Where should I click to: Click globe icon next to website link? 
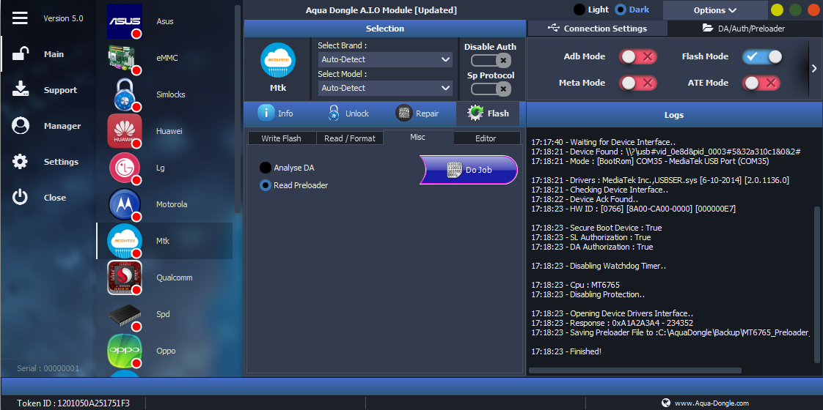tap(666, 403)
